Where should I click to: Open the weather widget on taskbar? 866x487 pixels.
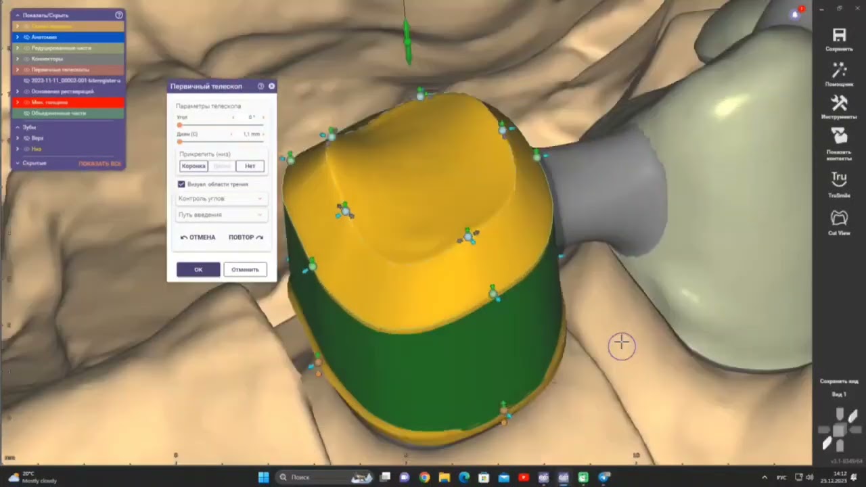tap(30, 478)
